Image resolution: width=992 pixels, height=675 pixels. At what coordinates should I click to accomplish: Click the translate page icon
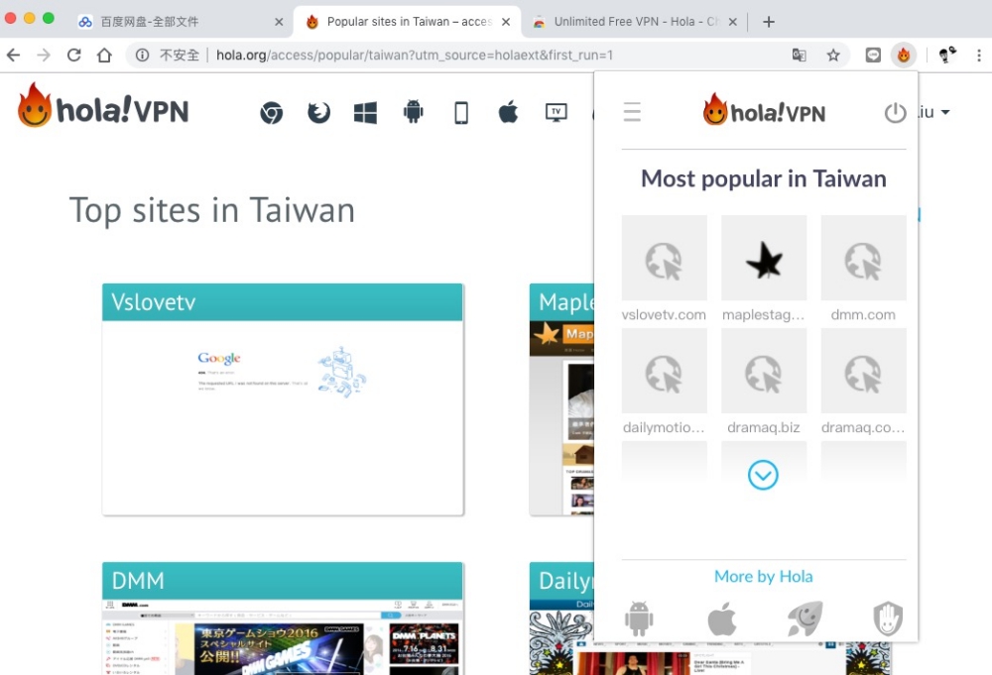tap(799, 55)
